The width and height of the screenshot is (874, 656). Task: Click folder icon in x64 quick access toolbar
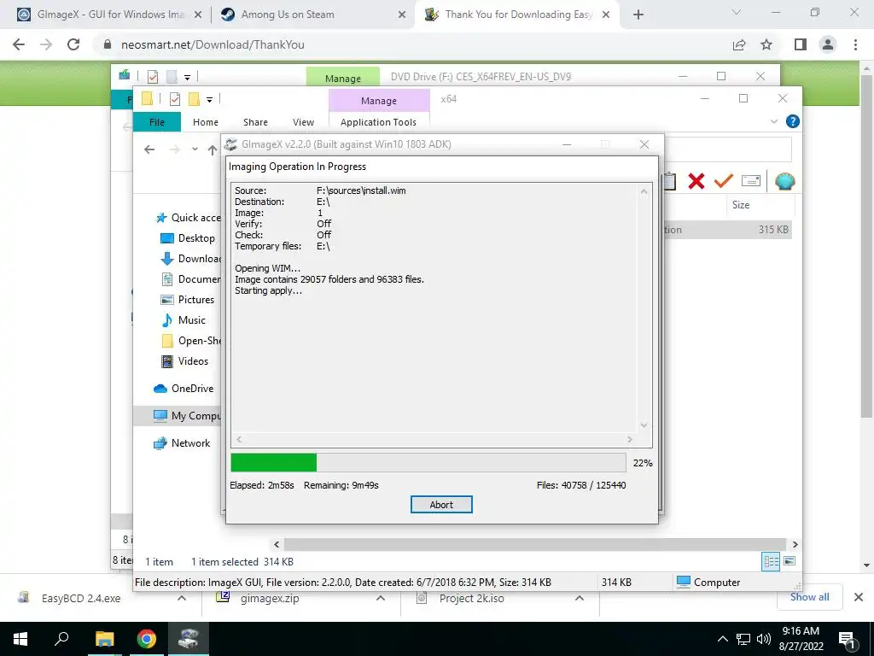pyautogui.click(x=147, y=99)
